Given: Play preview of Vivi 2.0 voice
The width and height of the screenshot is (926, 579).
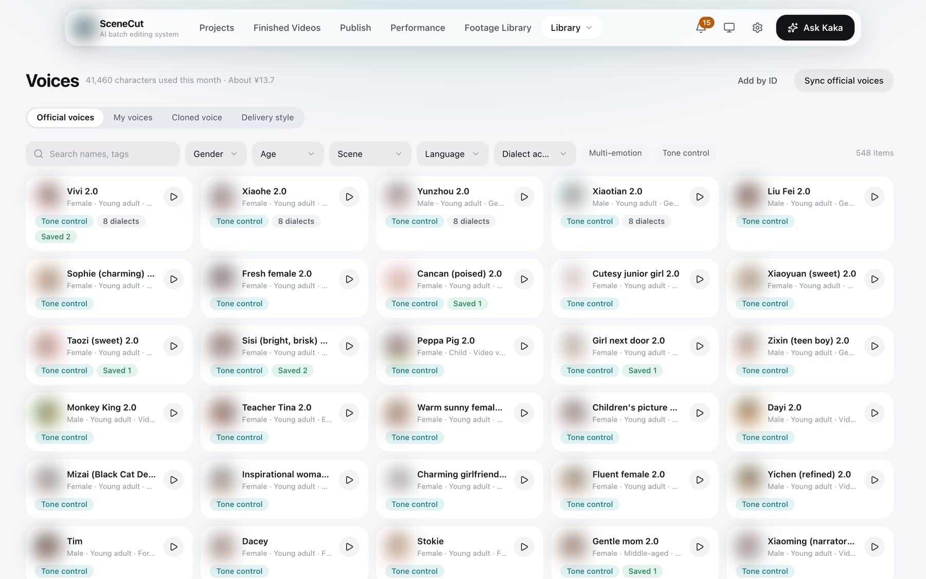Looking at the screenshot, I should [x=174, y=197].
